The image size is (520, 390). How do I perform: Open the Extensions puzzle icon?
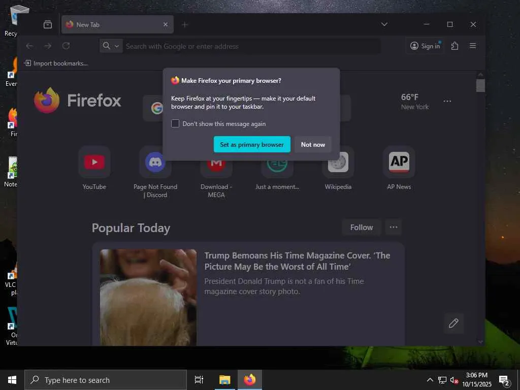tap(454, 46)
